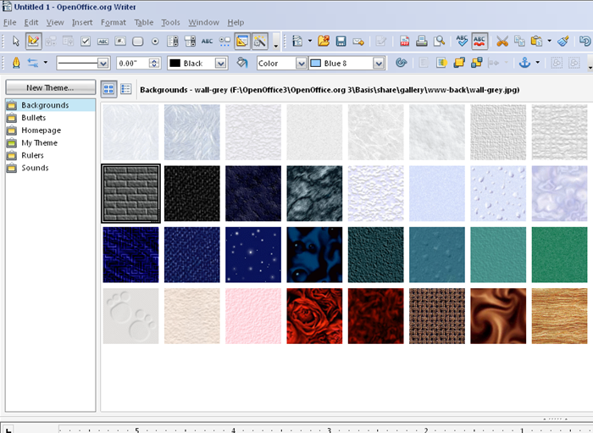Image resolution: width=593 pixels, height=433 pixels.
Task: Open the line color Black dropdown
Action: click(220, 64)
